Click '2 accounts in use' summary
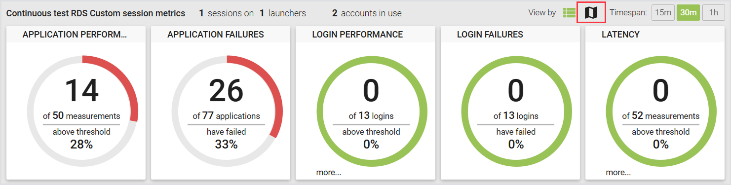 (x=367, y=13)
